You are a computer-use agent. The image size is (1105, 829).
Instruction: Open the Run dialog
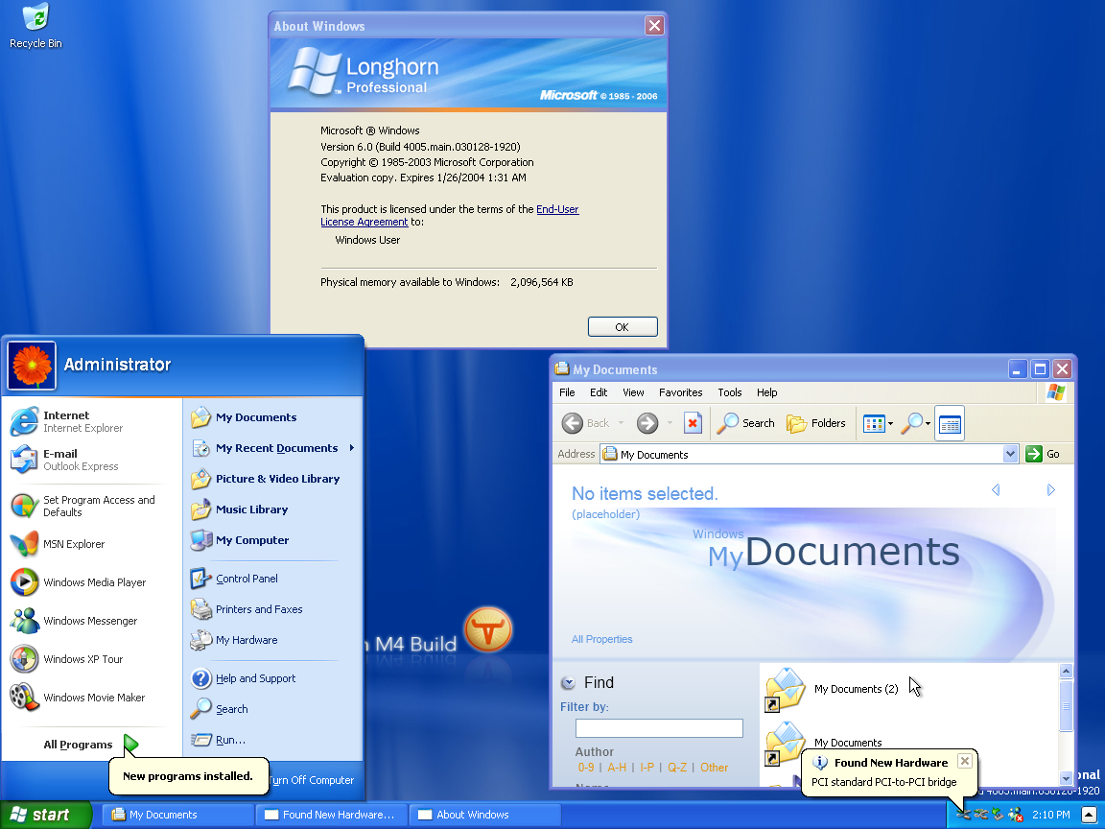(219, 740)
